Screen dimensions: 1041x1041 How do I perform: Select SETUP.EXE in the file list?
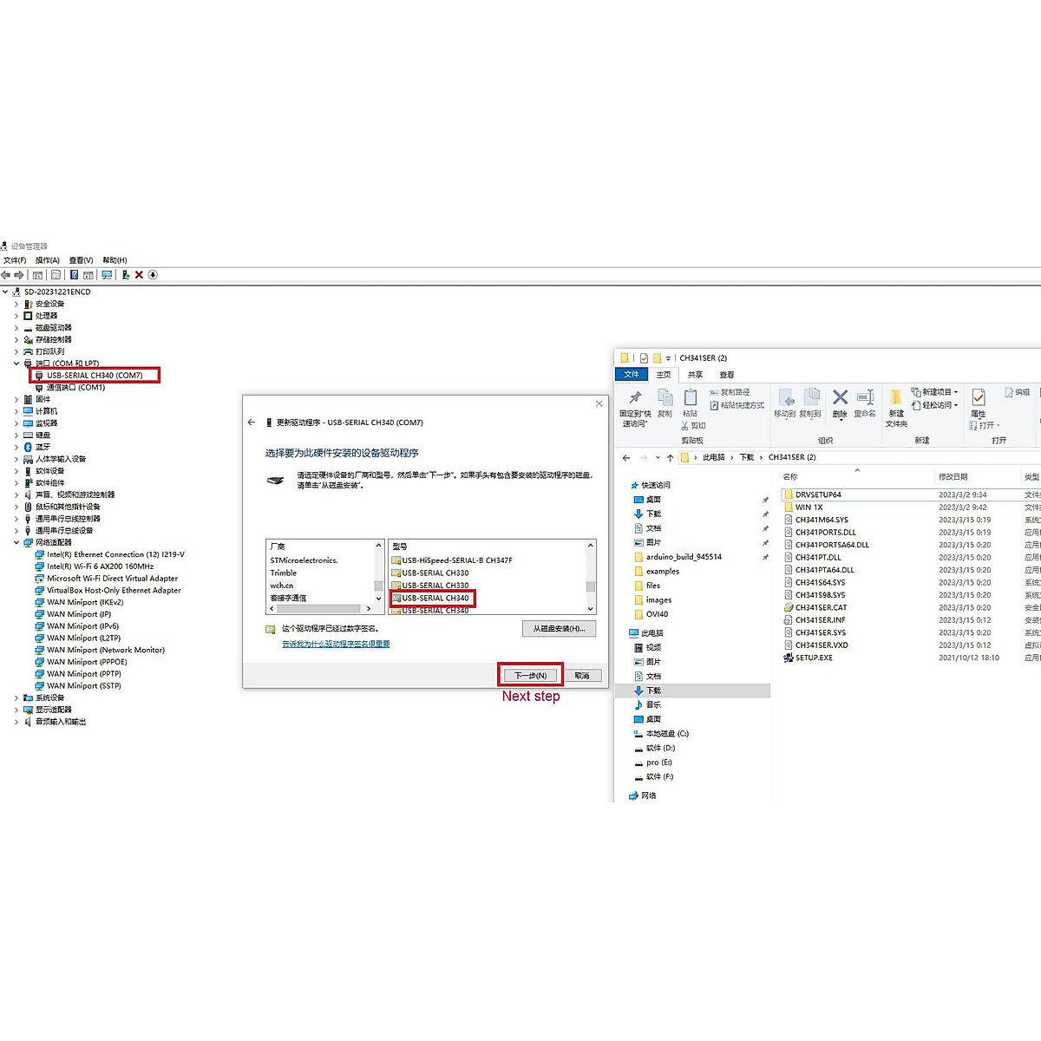pos(814,658)
